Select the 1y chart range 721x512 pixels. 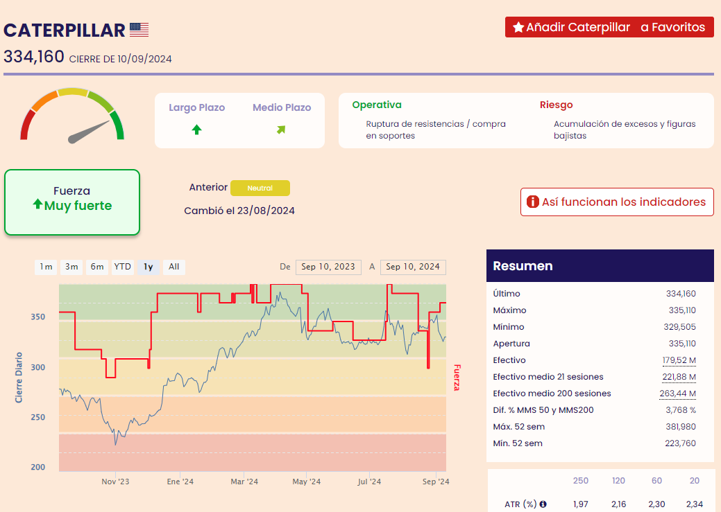tap(148, 267)
